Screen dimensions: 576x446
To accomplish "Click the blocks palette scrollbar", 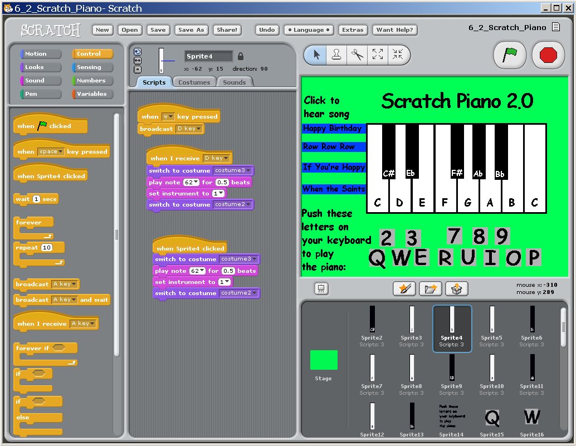I will pyautogui.click(x=116, y=234).
